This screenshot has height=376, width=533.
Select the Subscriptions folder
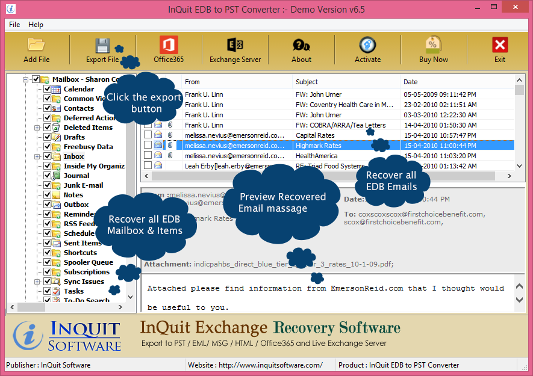coord(87,272)
